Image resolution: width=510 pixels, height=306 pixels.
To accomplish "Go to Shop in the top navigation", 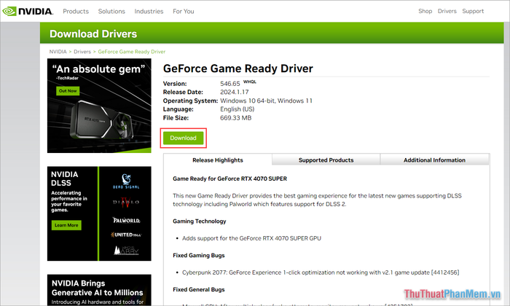I will pos(425,11).
